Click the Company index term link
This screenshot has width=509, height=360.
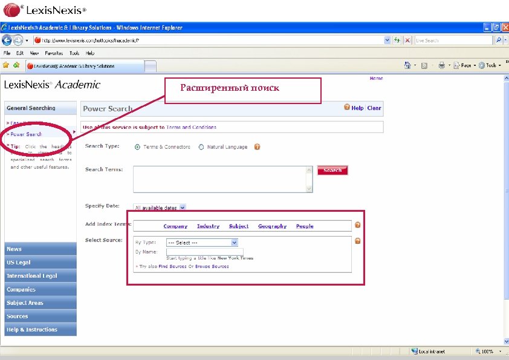(x=175, y=226)
